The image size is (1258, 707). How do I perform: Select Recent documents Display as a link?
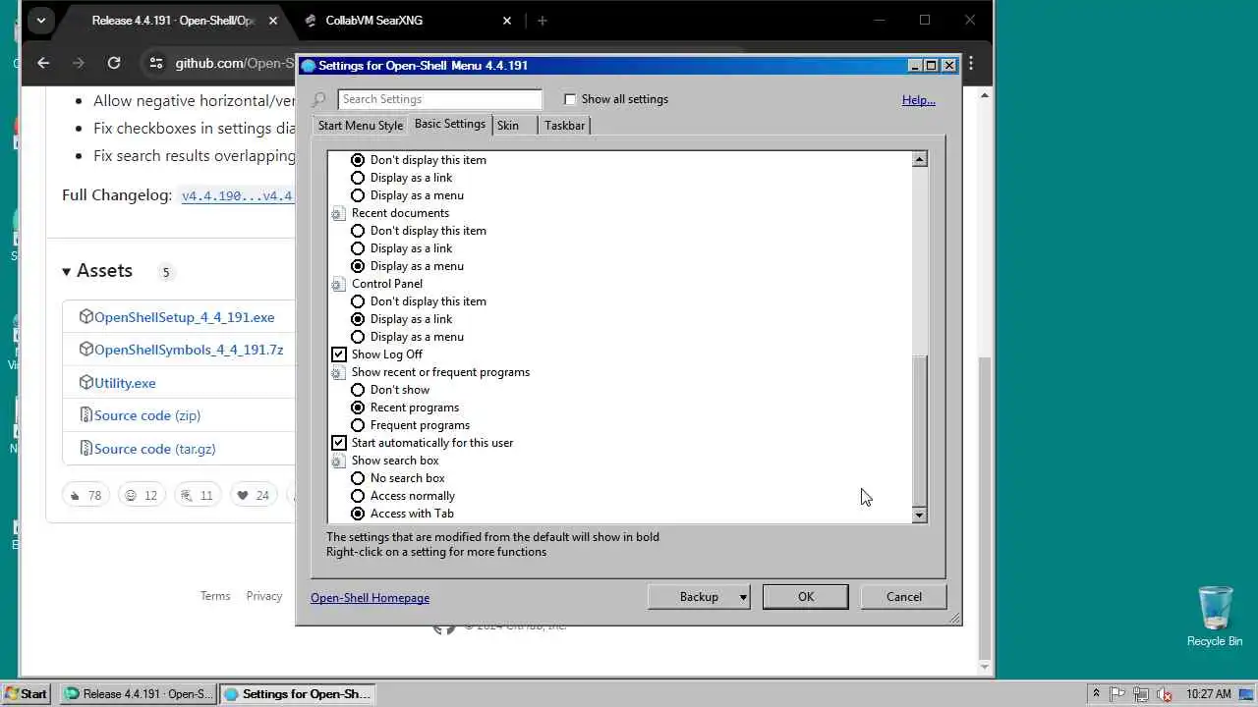pos(358,248)
